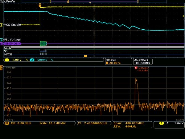Select the SCLK bus signal row
This screenshot has height=139, width=185.
point(7,48)
